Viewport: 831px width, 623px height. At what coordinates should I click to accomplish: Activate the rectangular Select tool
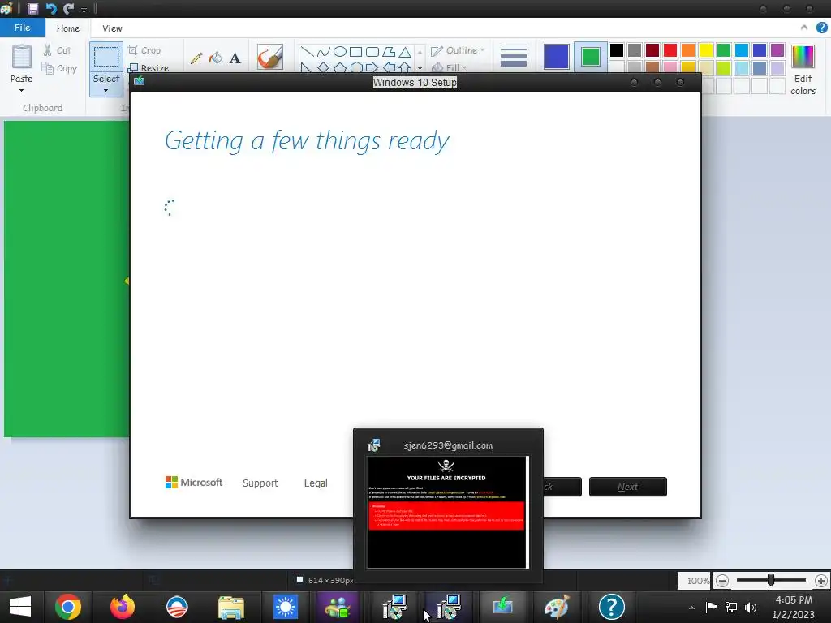tap(106, 57)
